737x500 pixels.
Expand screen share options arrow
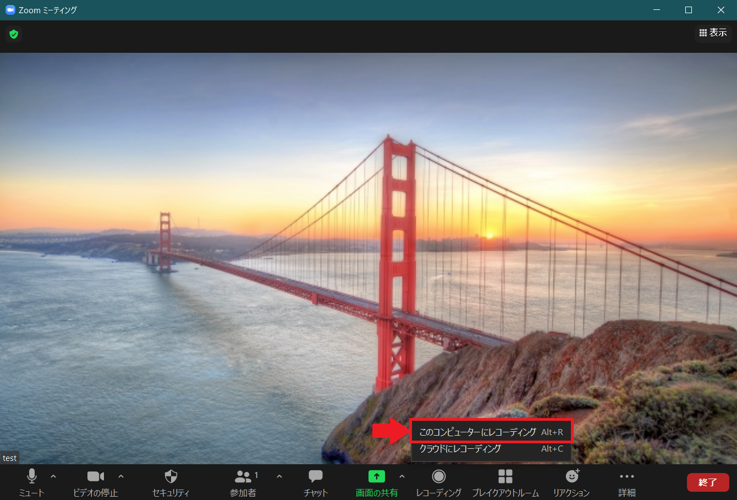click(402, 476)
